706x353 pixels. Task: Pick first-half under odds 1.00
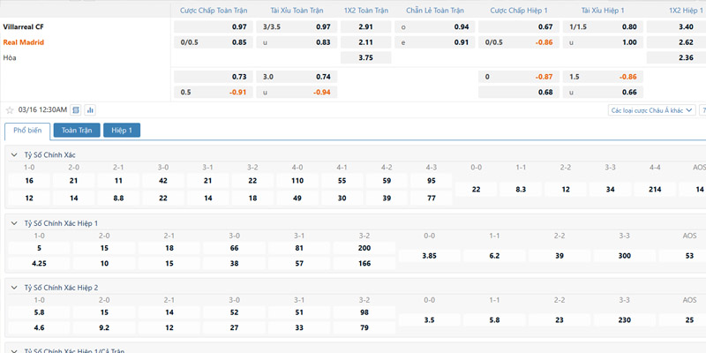pyautogui.click(x=603, y=42)
